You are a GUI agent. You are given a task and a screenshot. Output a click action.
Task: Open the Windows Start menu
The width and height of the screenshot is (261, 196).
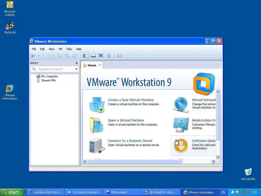pos(12,192)
